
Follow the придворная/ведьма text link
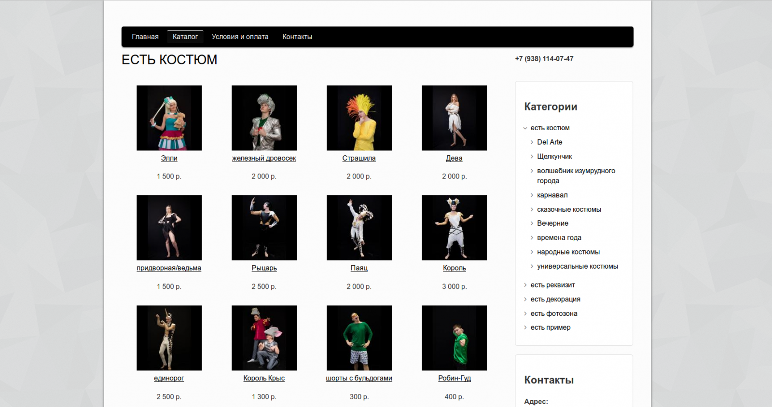click(169, 268)
